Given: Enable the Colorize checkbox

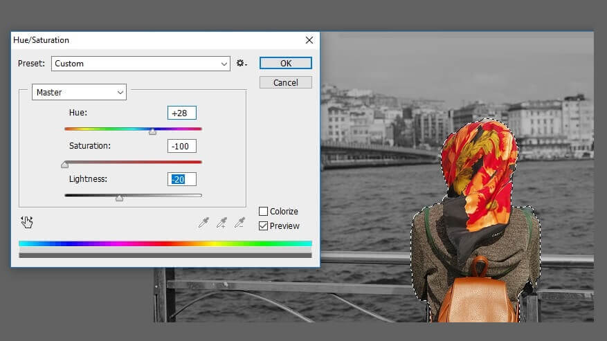Looking at the screenshot, I should 263,212.
